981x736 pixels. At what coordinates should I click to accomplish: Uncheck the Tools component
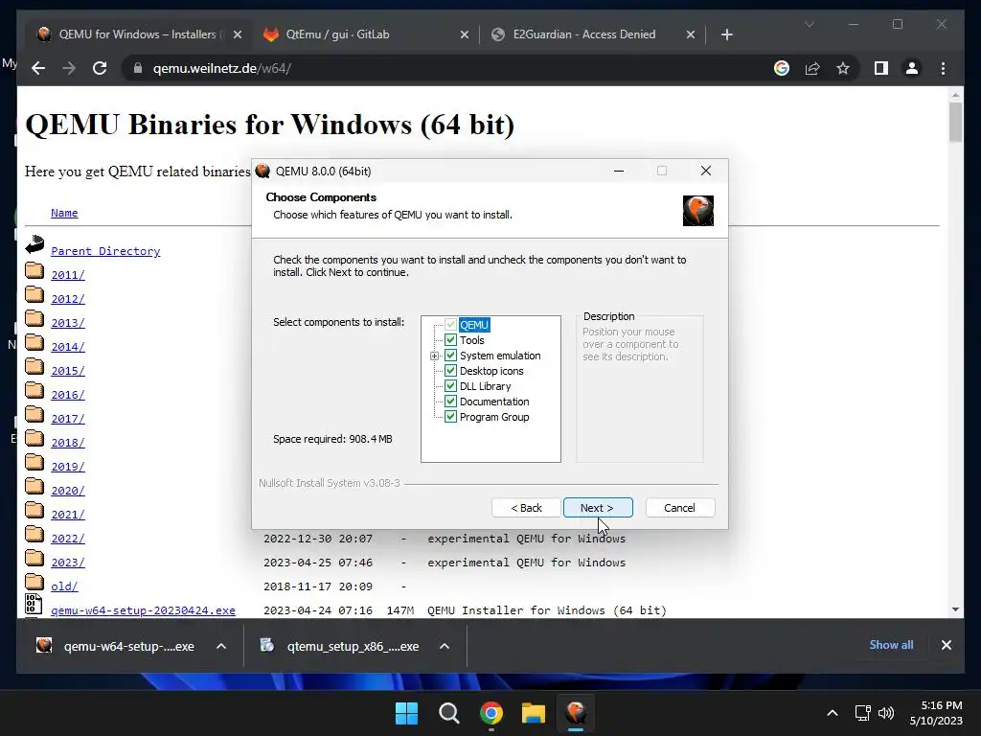tap(450, 340)
